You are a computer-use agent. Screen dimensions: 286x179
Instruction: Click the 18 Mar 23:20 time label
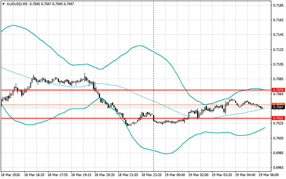pos(151,175)
